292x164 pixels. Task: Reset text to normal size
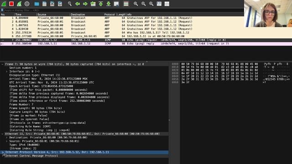click(x=151, y=4)
